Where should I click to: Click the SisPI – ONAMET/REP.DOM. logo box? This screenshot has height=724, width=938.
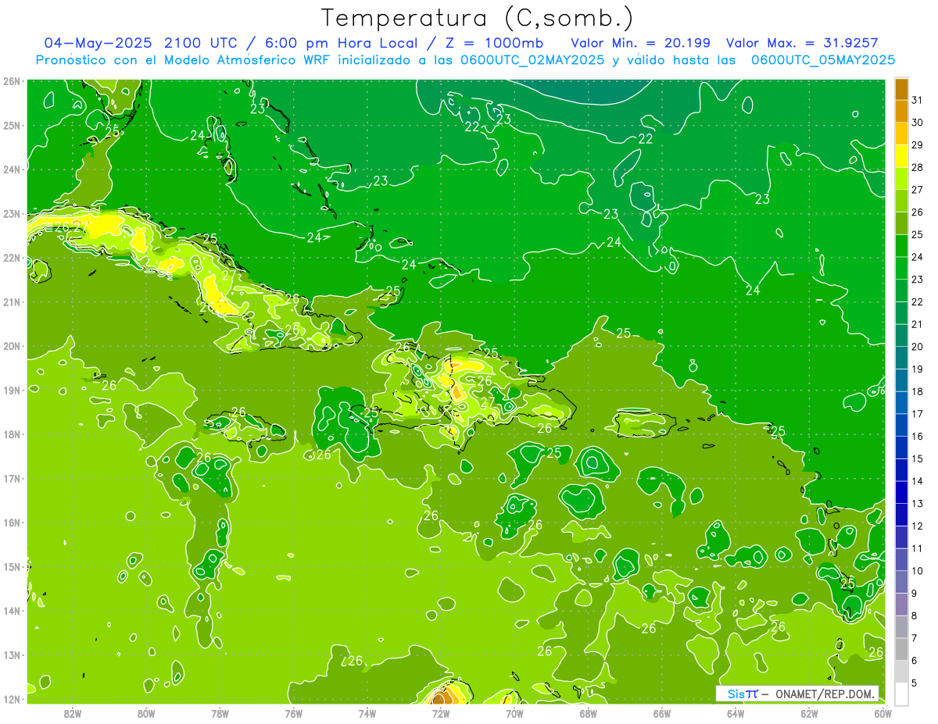coord(797,694)
